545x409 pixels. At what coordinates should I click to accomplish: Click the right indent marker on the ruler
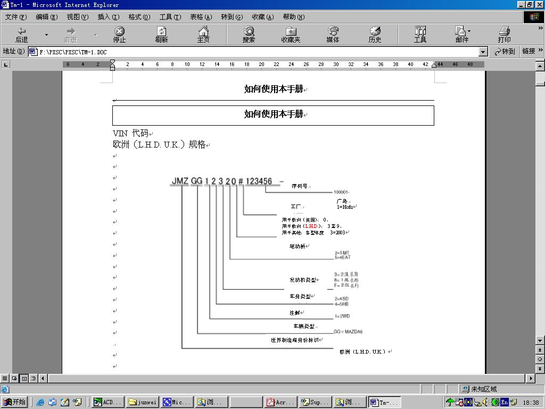434,65
